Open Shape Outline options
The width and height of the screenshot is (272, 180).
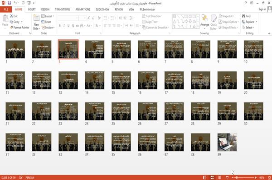(228, 22)
